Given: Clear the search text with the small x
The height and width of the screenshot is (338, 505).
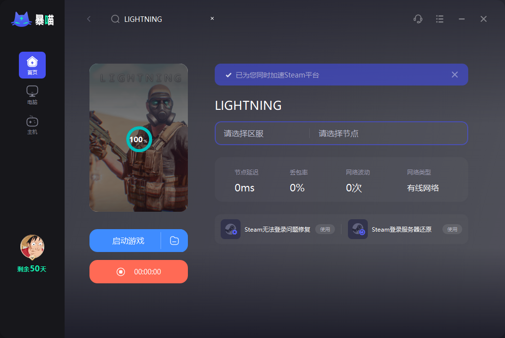Looking at the screenshot, I should 212,18.
